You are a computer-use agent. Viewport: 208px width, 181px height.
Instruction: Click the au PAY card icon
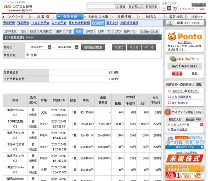click(173, 59)
